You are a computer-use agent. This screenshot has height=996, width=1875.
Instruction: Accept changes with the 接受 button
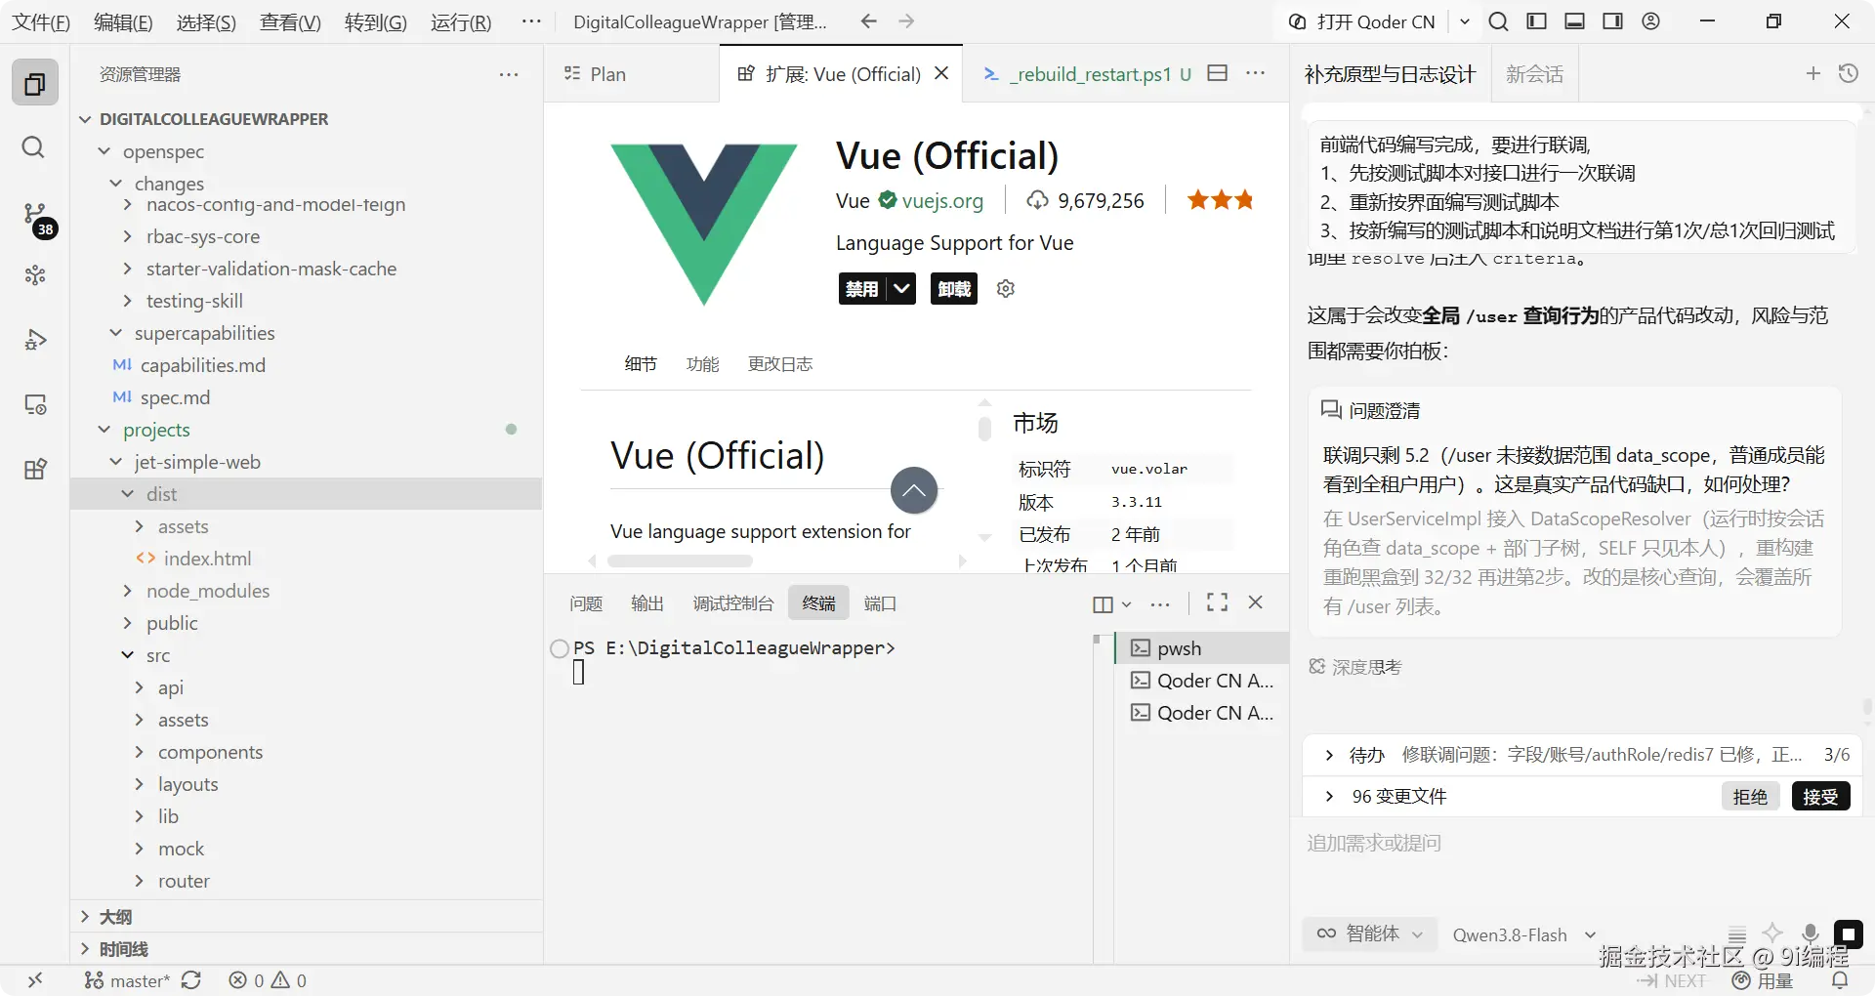coord(1820,797)
